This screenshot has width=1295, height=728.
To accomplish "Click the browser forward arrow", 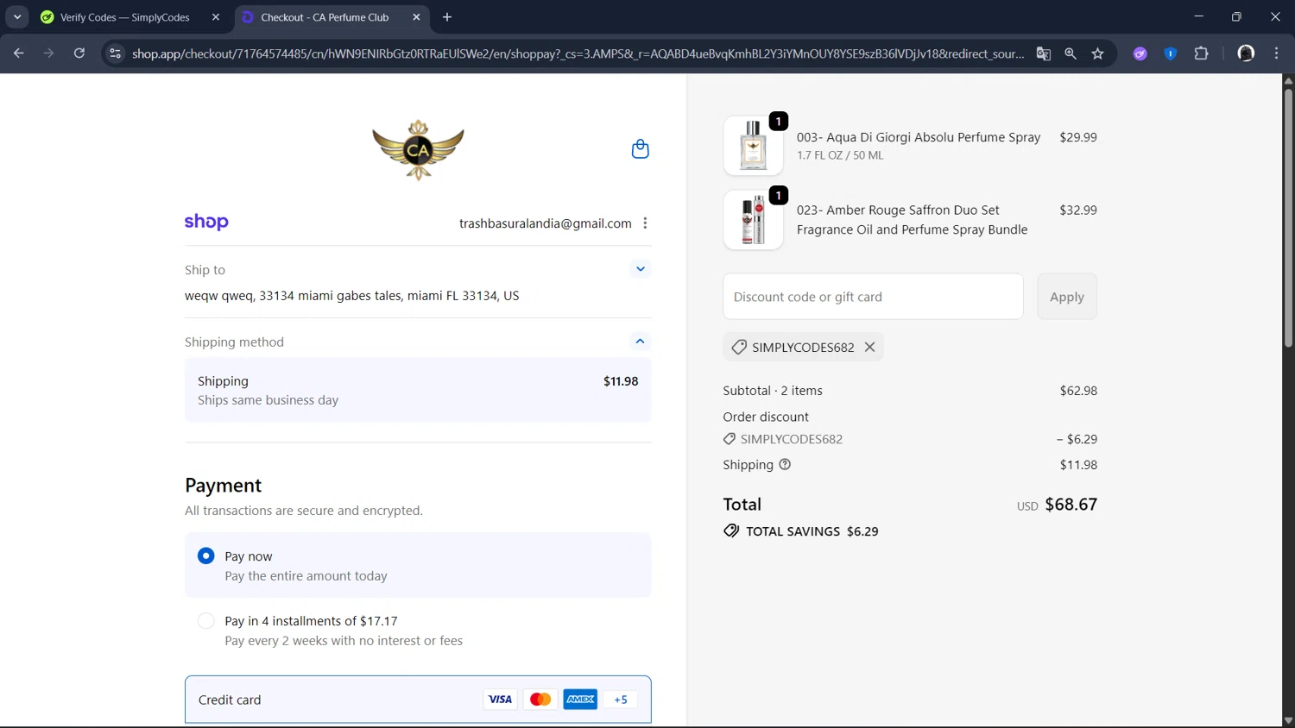I will (49, 53).
